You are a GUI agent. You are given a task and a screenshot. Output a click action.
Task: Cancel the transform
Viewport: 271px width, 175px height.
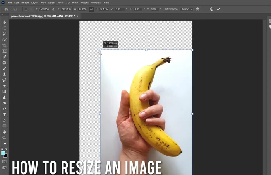click(211, 9)
